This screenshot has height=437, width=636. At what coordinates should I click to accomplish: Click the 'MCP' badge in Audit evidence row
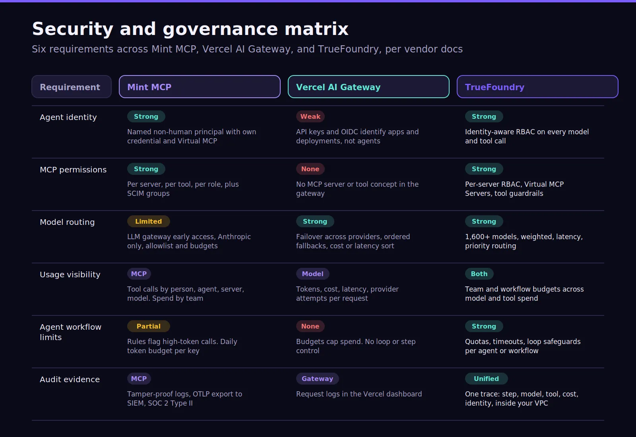[x=139, y=379]
